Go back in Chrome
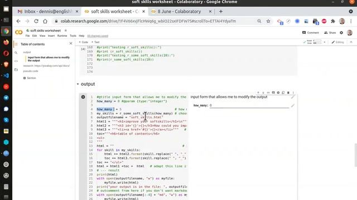The width and height of the screenshot is (357, 200). (x=18, y=21)
